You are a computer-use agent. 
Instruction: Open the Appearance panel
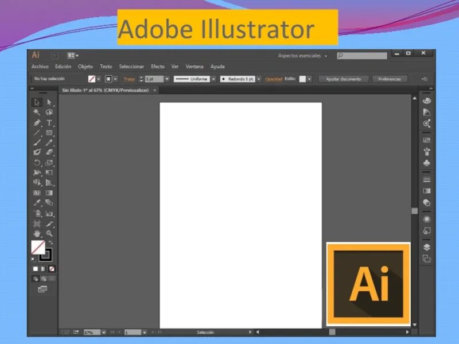427,219
